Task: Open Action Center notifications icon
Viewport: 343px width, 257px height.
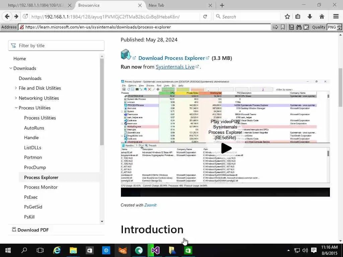Action: (314, 250)
